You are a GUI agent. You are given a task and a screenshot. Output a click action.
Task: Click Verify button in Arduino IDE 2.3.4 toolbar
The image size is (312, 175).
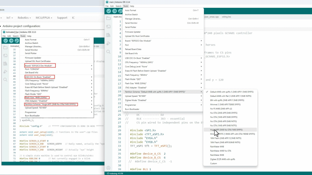point(109,11)
